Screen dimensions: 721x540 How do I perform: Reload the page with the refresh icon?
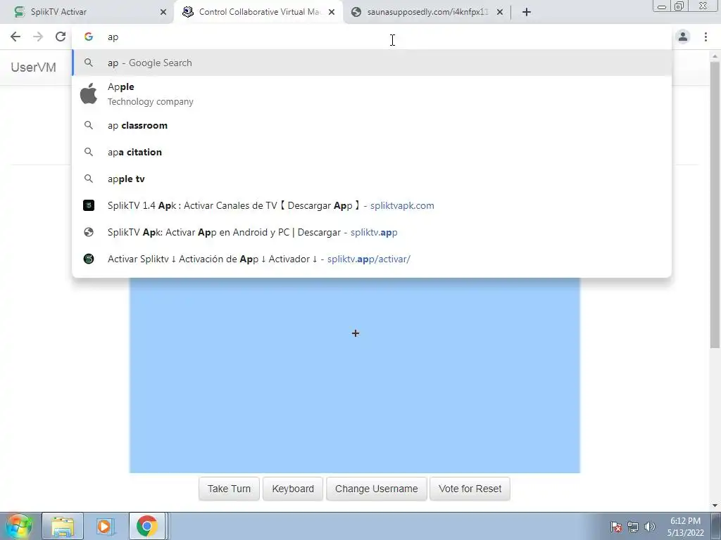tap(61, 37)
